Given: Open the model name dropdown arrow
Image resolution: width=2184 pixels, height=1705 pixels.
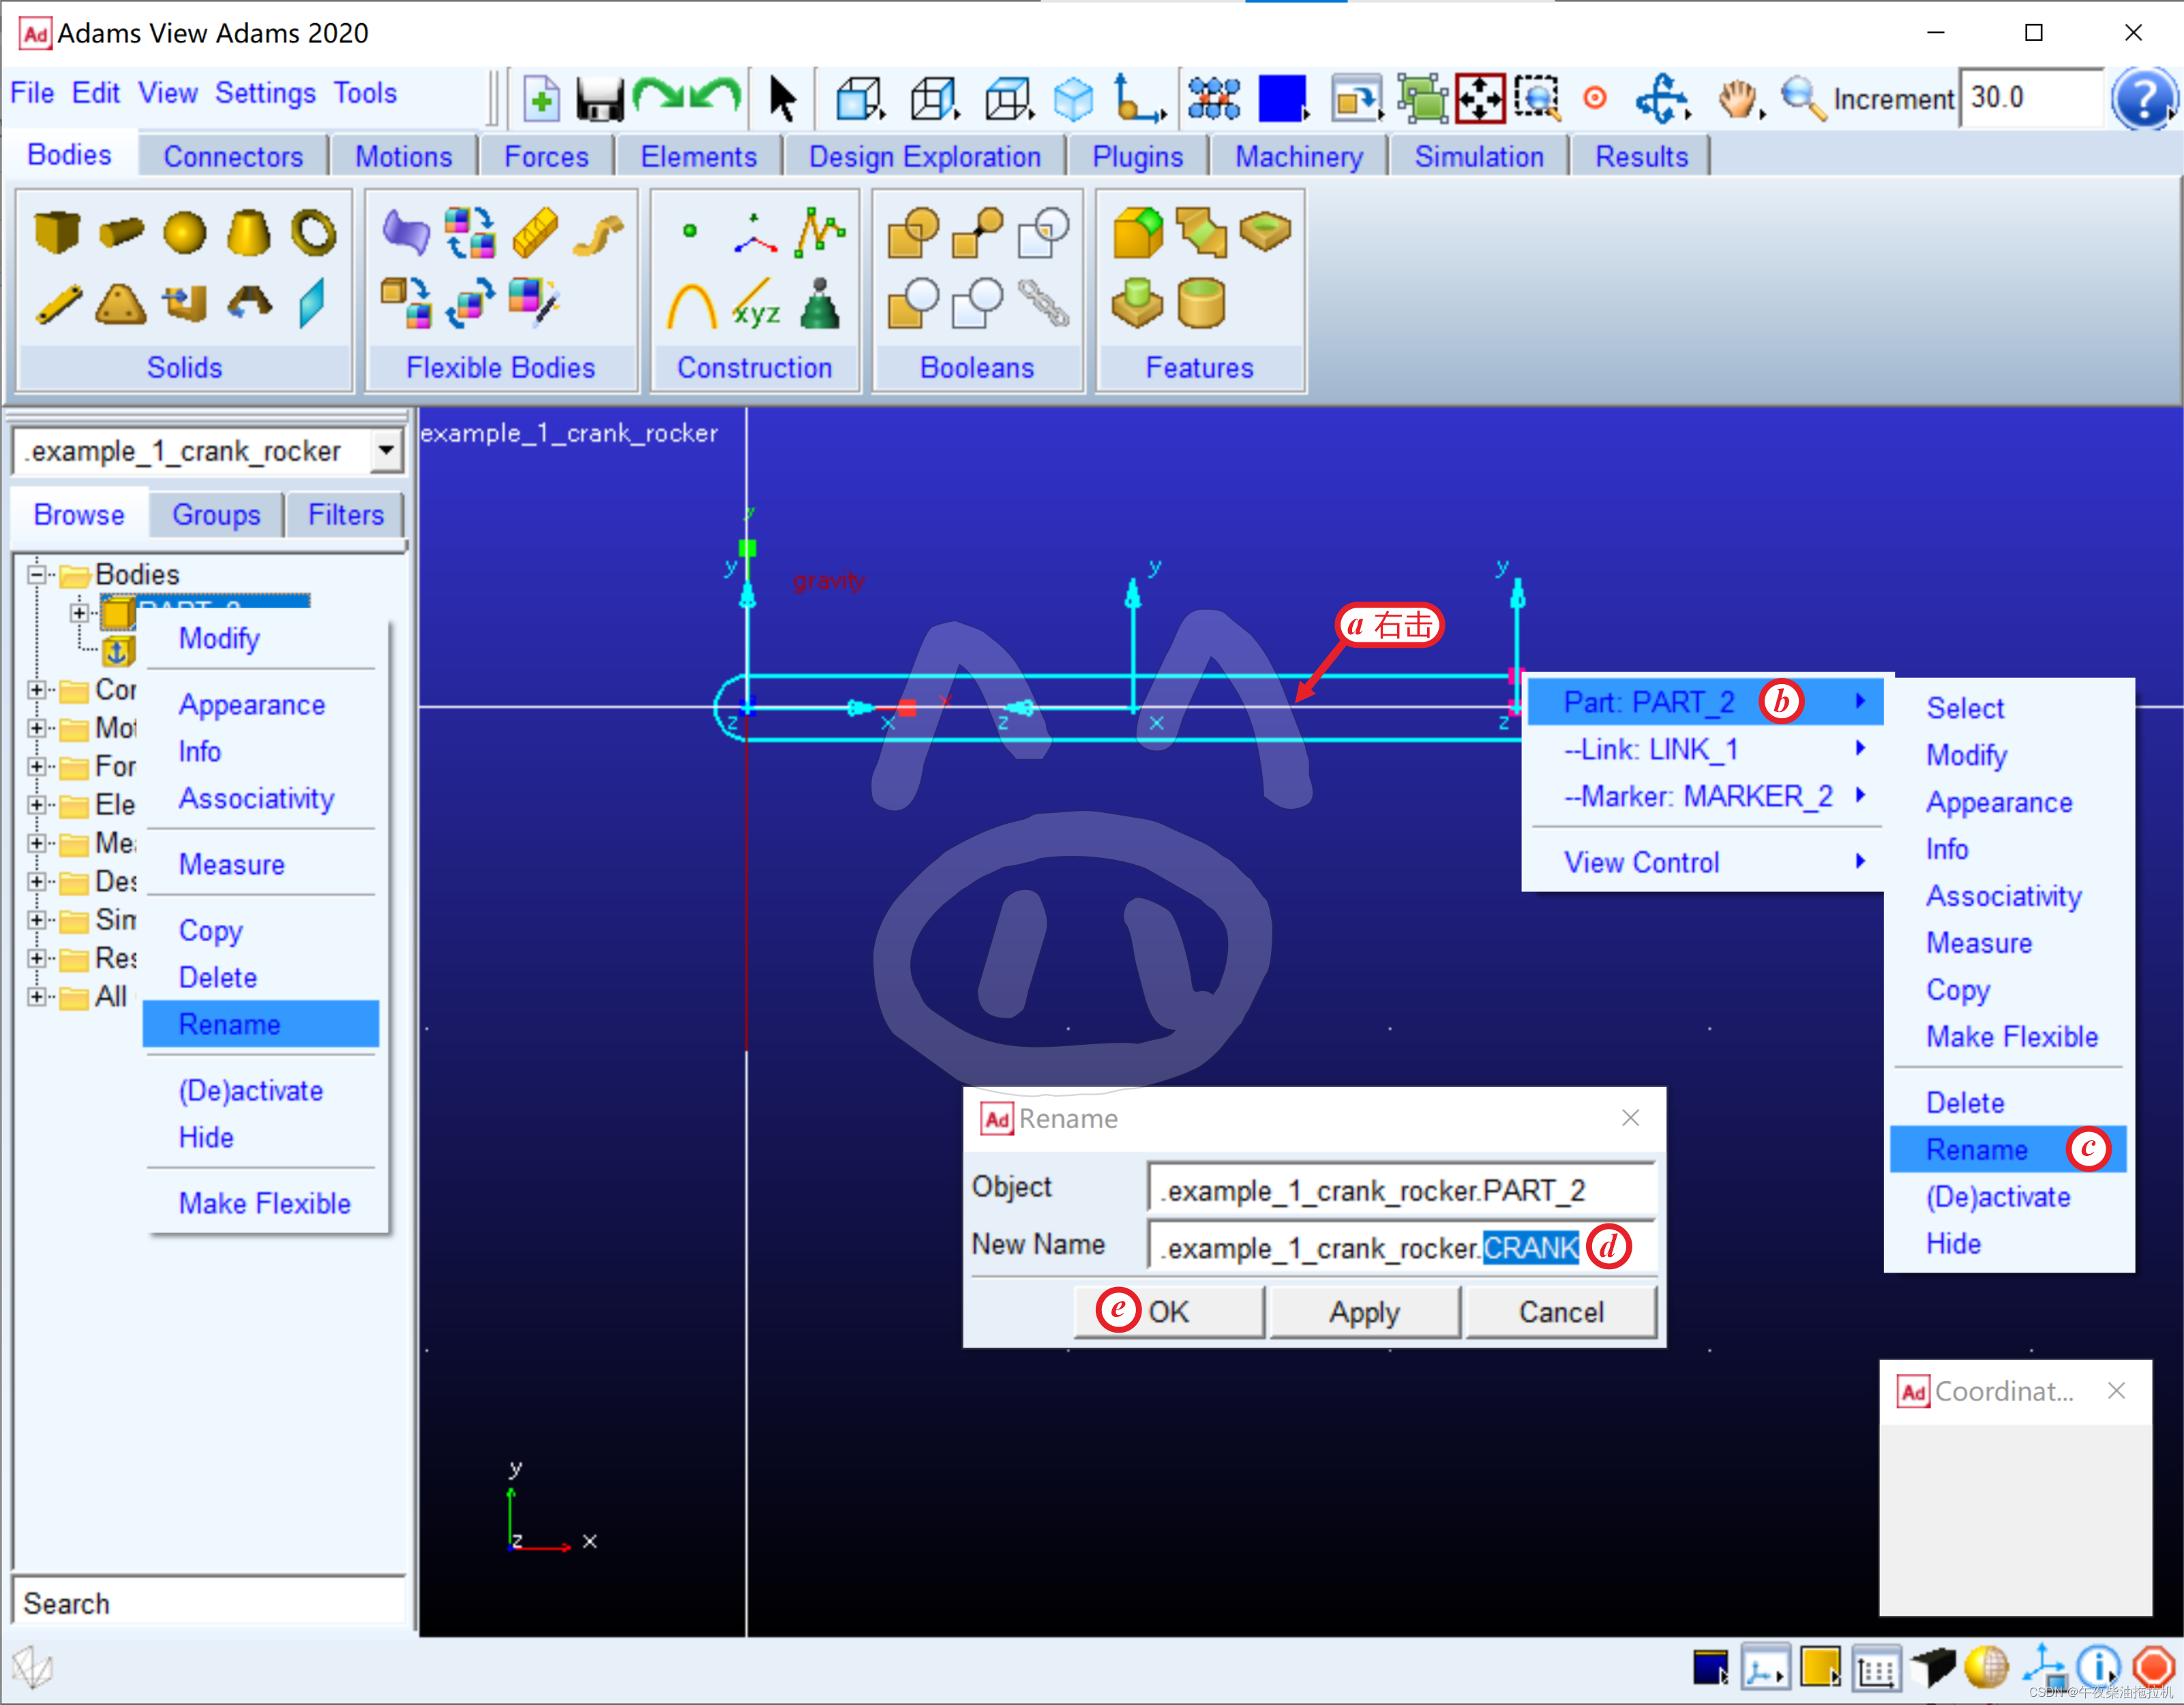Looking at the screenshot, I should click(x=386, y=451).
